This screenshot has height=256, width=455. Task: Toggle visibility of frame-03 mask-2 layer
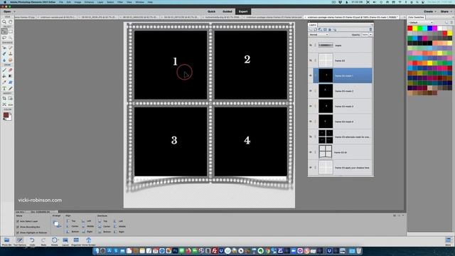point(311,91)
